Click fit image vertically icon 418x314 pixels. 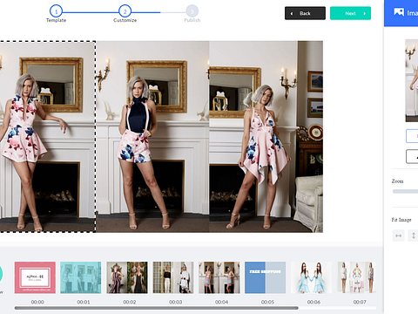click(414, 235)
